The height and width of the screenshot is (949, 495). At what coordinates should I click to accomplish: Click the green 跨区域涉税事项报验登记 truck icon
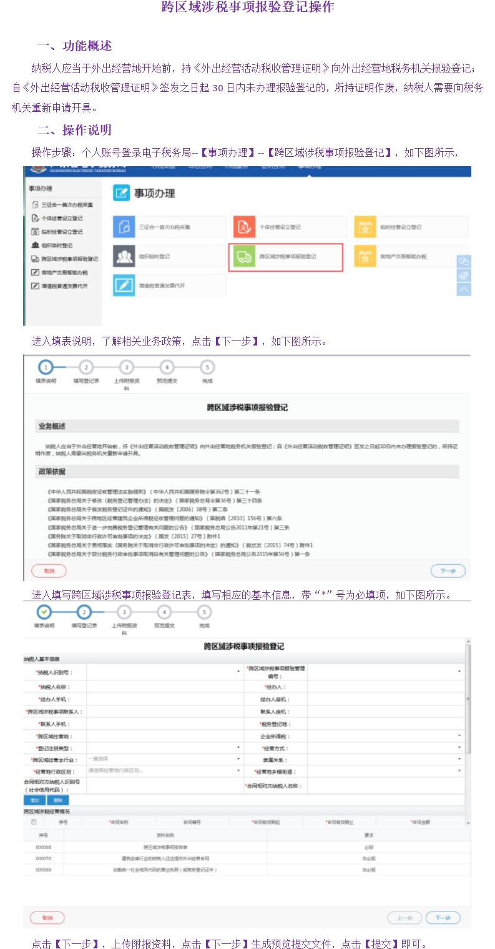[x=243, y=257]
